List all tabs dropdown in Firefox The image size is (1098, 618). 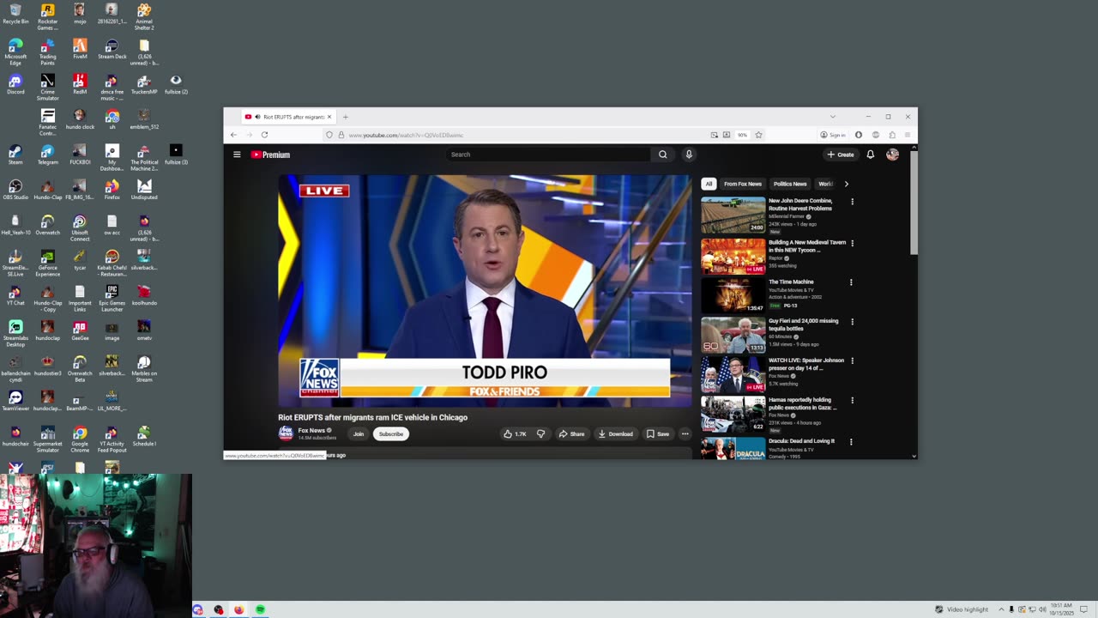tap(832, 117)
